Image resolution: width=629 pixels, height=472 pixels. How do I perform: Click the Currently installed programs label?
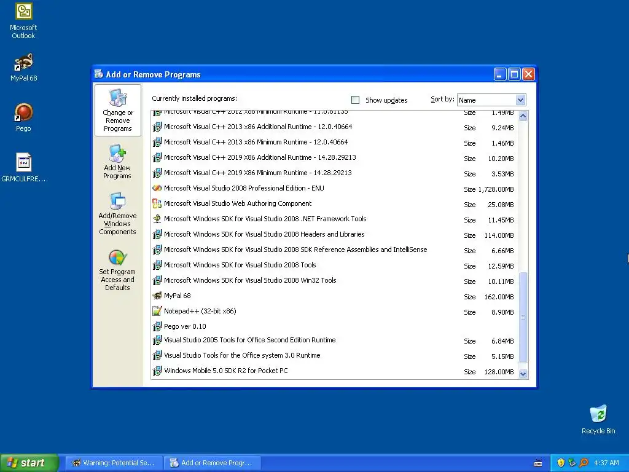[x=194, y=98]
